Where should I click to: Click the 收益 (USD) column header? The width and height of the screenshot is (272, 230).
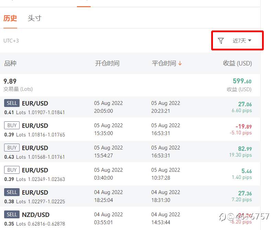coord(237,63)
